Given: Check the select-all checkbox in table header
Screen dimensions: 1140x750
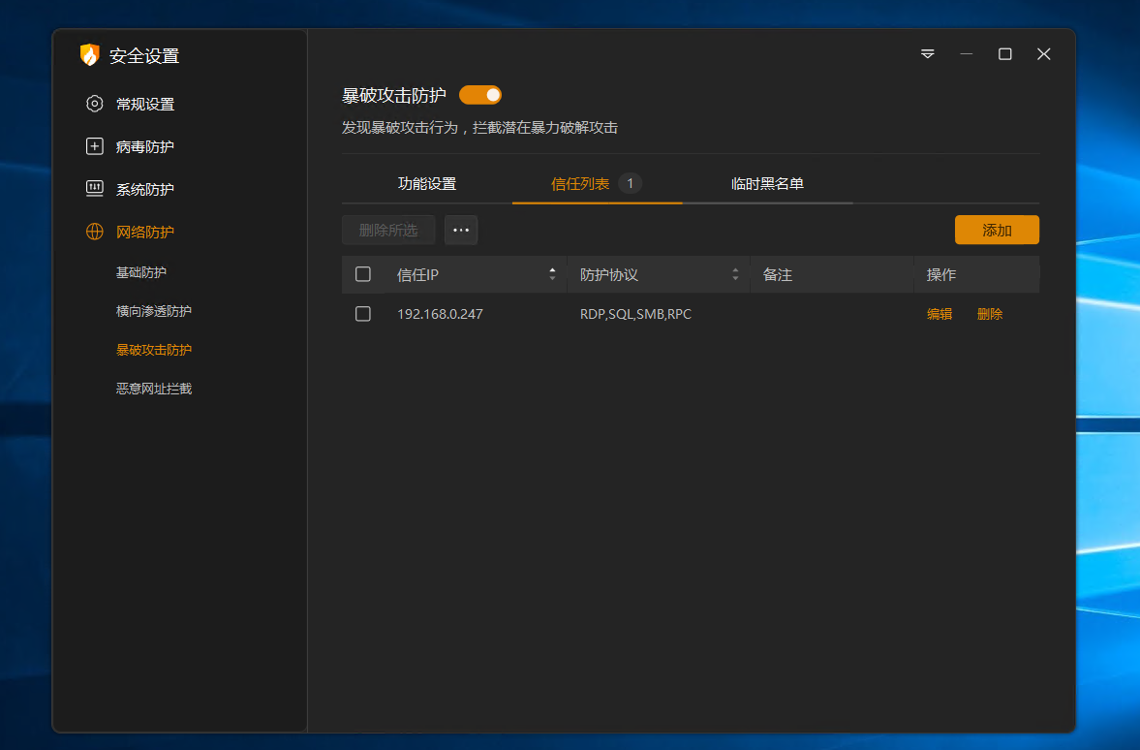Looking at the screenshot, I should (x=363, y=274).
